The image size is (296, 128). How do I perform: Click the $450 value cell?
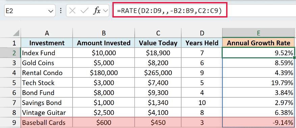(x=158, y=123)
